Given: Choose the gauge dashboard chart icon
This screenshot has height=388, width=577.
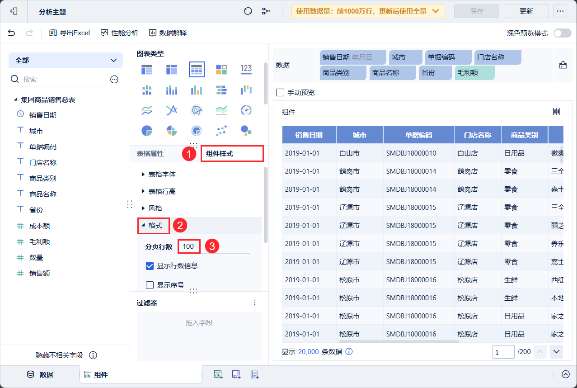Looking at the screenshot, I should [x=246, y=110].
